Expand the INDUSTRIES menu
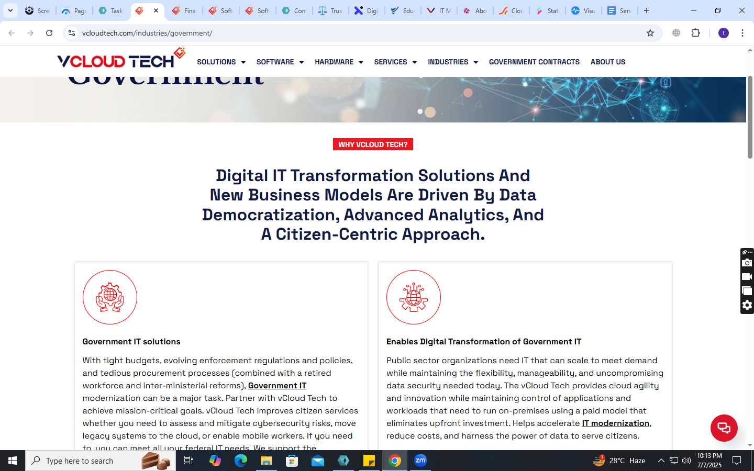Screen dimensions: 754x471 click(453, 62)
